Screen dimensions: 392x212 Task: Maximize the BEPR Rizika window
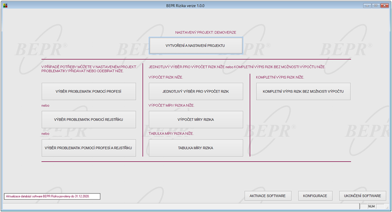click(x=376, y=5)
